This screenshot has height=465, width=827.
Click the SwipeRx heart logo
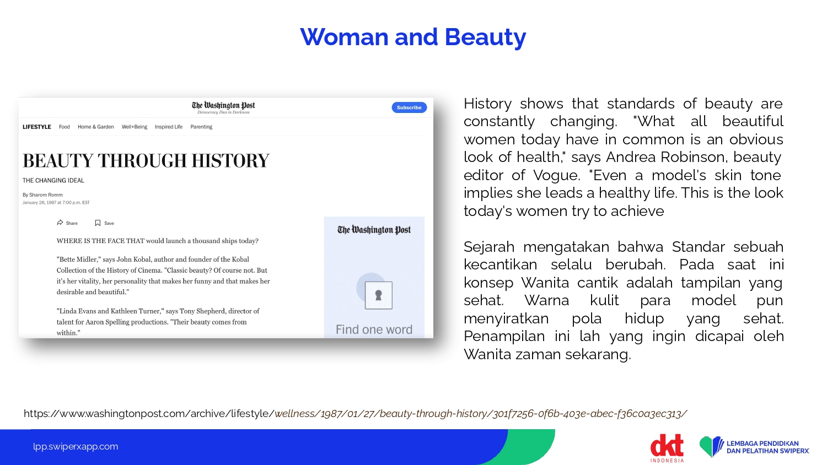tap(711, 447)
